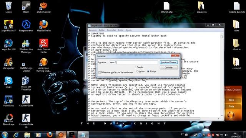The height and width of the screenshot is (138, 246).
Task: Click the Localizar search text field
Action: click(x=133, y=62)
